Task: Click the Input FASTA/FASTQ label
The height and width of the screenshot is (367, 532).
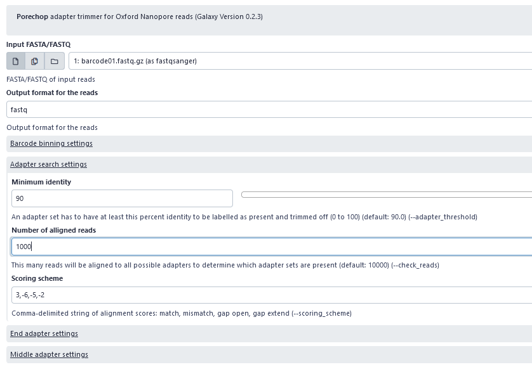Action: [x=38, y=44]
